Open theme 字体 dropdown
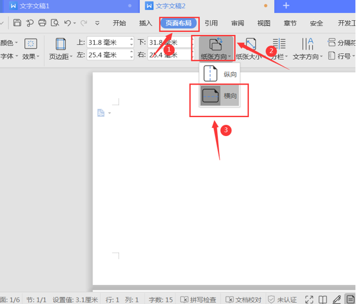The width and height of the screenshot is (356, 304). [9, 56]
